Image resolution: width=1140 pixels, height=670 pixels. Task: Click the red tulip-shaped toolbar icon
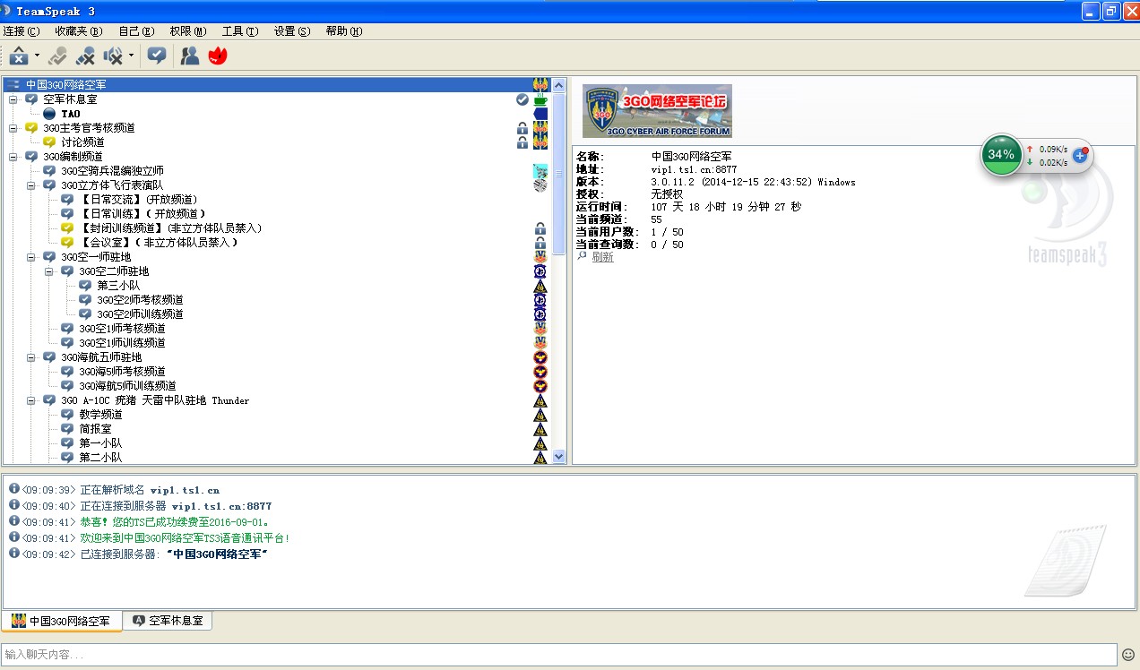point(218,56)
